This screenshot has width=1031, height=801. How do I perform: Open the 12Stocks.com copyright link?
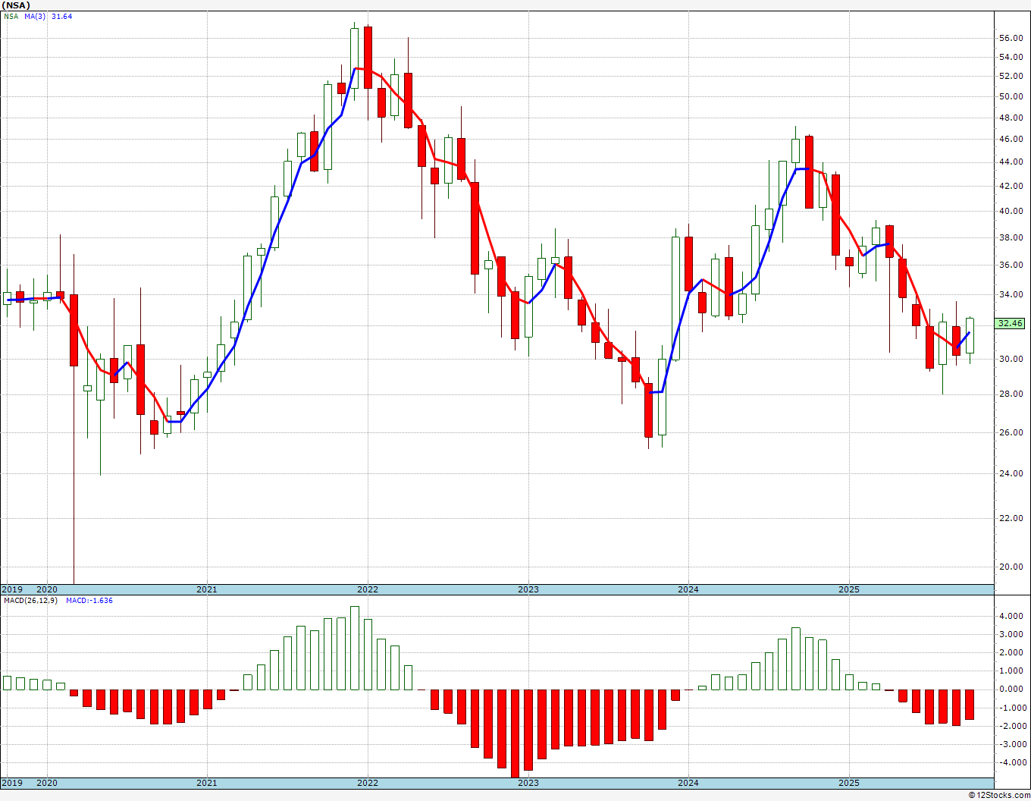999,795
